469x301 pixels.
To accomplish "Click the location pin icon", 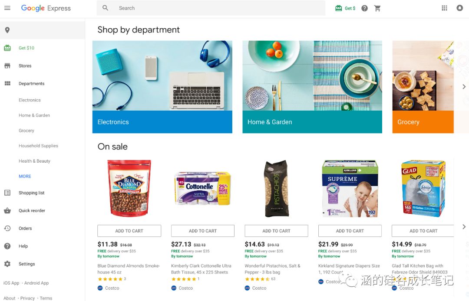I will pyautogui.click(x=7, y=30).
